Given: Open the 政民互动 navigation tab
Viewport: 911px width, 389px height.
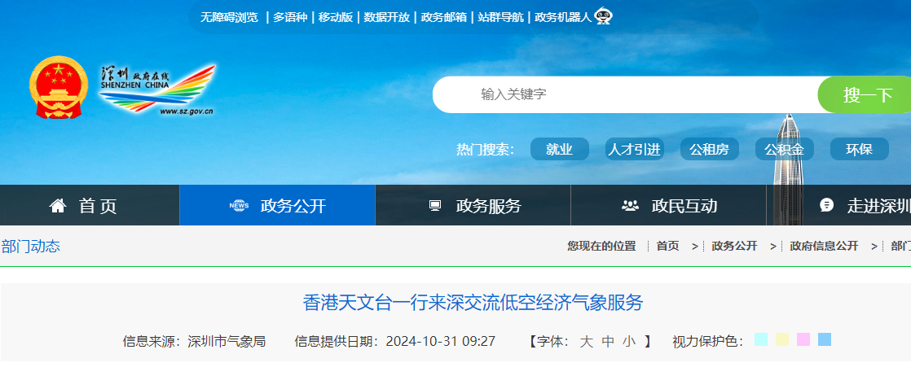Looking at the screenshot, I should click(x=684, y=206).
